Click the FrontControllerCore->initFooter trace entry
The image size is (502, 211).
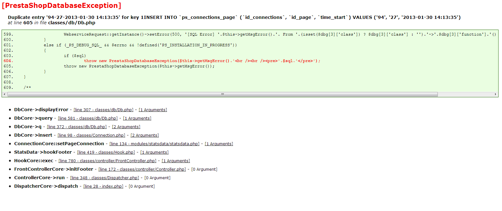click(x=53, y=169)
